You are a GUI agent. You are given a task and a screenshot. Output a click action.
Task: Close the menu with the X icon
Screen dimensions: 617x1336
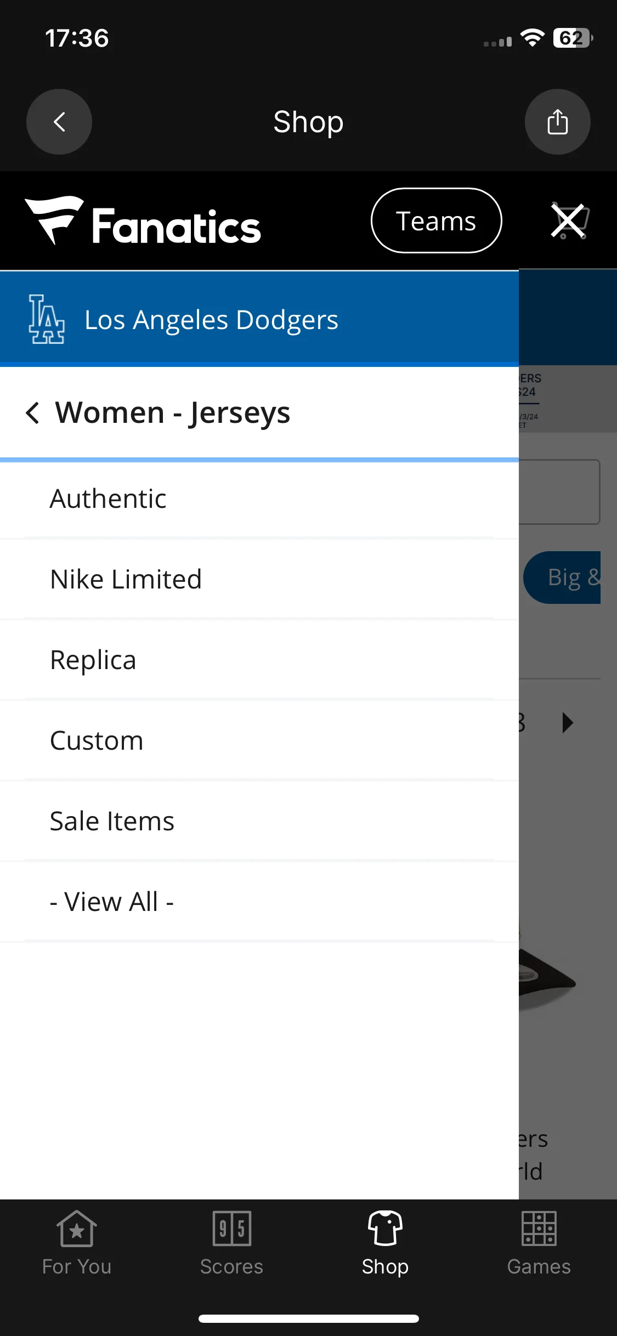(568, 221)
